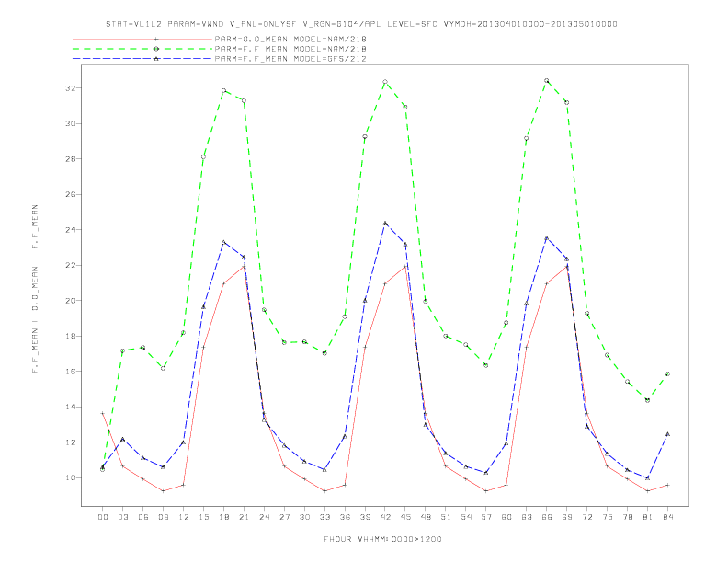Click x-axis forecast hour label 84
Viewport: 728px width, 563px height.
pyautogui.click(x=667, y=517)
